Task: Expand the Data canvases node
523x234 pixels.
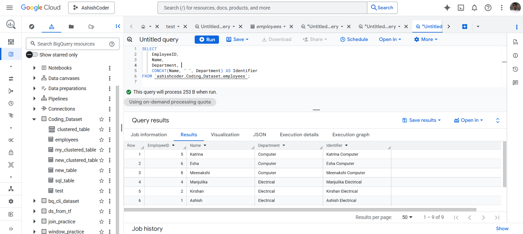Action: point(34,78)
